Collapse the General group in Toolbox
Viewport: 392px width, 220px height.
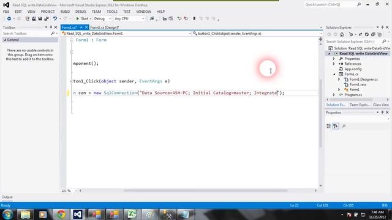pyautogui.click(x=5, y=40)
